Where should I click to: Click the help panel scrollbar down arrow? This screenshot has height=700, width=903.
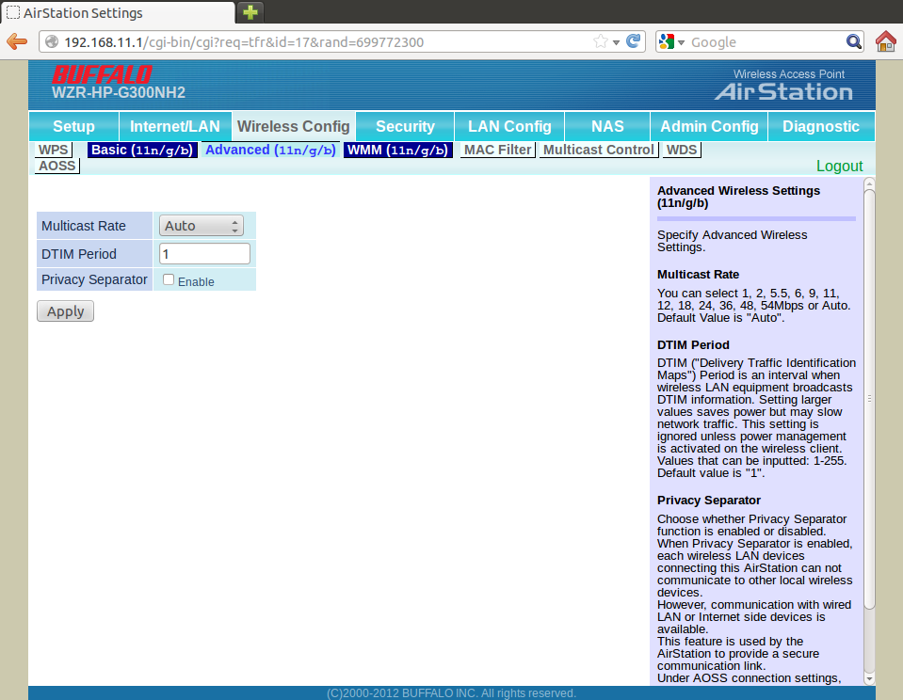[x=869, y=679]
